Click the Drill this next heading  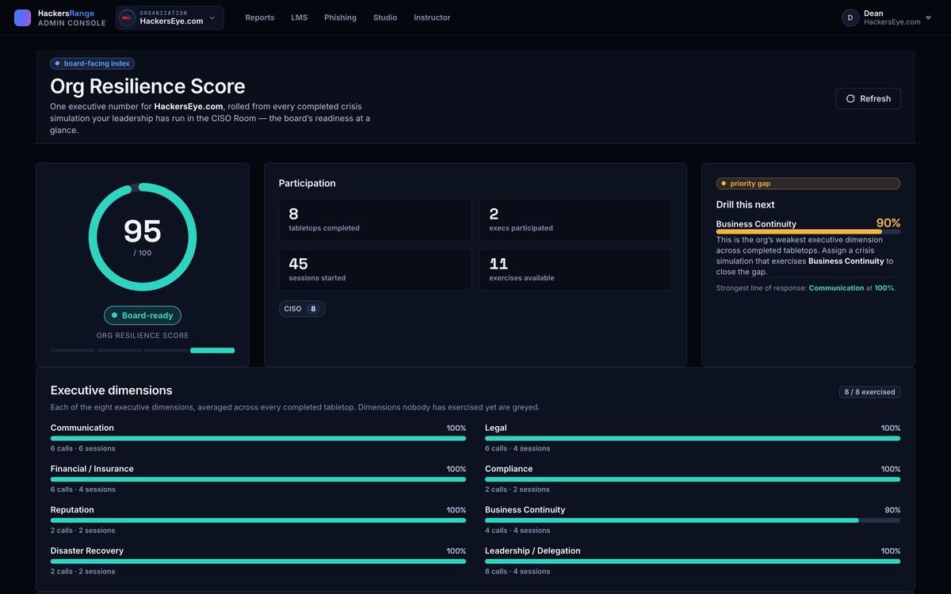pos(745,204)
